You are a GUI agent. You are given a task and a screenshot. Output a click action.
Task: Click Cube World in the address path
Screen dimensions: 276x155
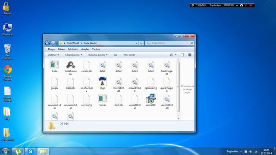(x=90, y=43)
